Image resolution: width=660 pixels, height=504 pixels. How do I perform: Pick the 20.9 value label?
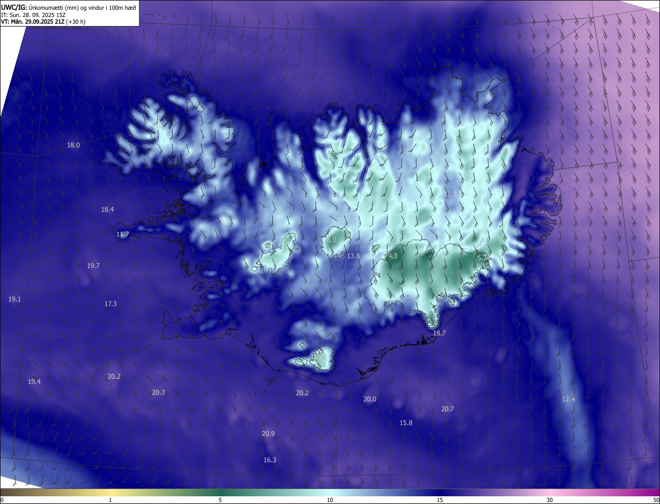click(x=268, y=434)
